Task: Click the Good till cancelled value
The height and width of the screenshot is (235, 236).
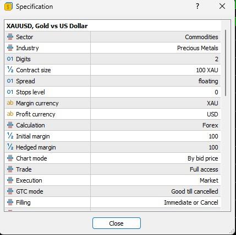Action: tap(195, 191)
